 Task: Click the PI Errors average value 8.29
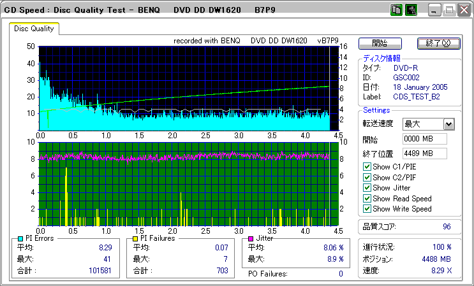pos(105,248)
